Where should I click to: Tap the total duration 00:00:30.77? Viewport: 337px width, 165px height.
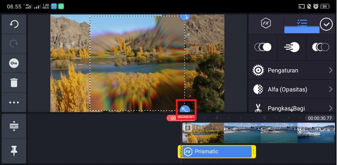tap(320, 118)
